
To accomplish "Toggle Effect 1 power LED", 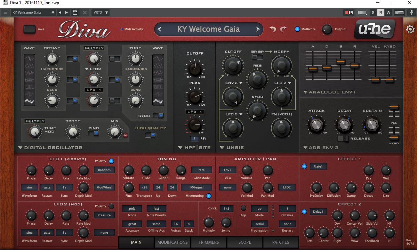I will tap(304, 167).
